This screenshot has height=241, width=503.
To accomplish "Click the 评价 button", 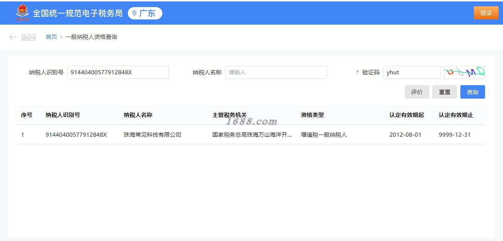I will pyautogui.click(x=417, y=92).
